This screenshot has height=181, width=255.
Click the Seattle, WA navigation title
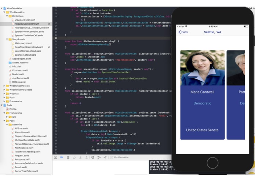point(212,32)
